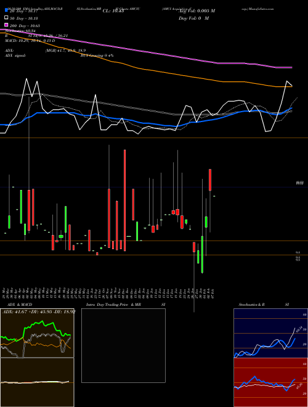Click the Stochastics: 69.34 readout
This screenshot has height=407, width=308.
point(20,31)
